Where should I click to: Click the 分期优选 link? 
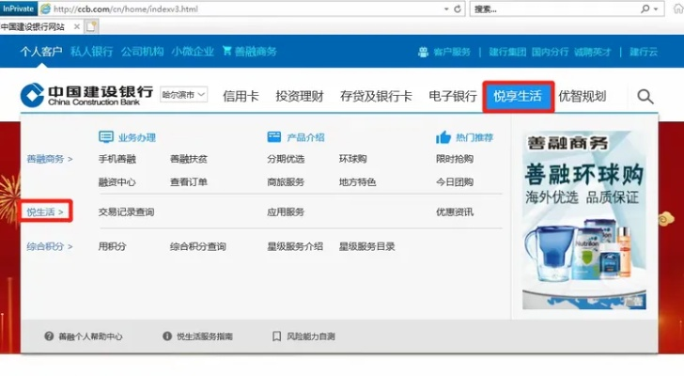pyautogui.click(x=286, y=159)
